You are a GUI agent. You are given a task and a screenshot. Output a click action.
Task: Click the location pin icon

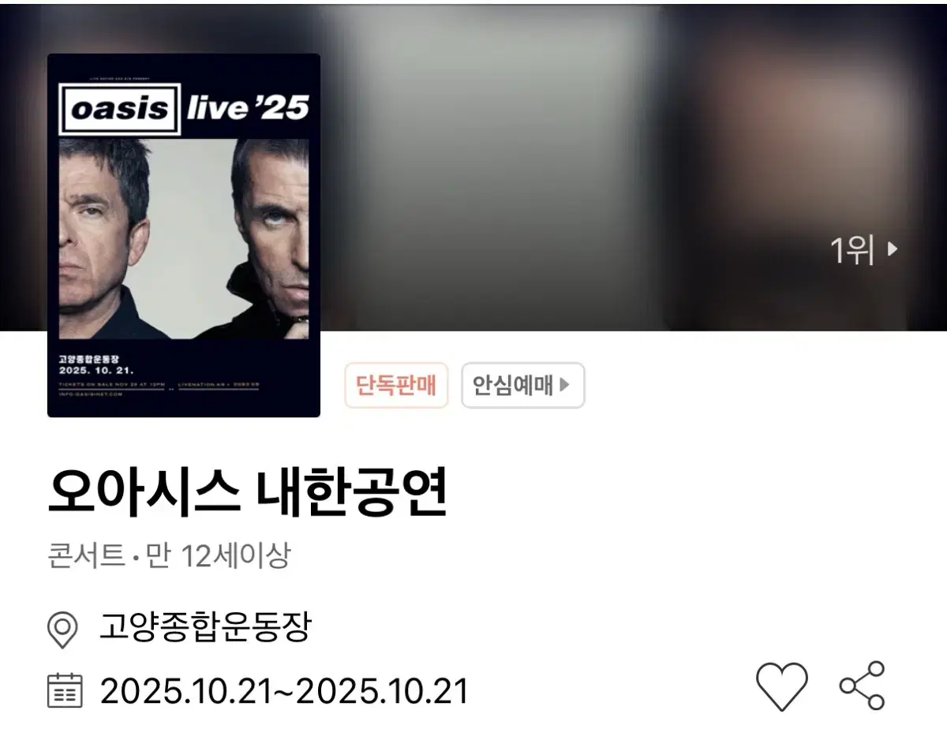[62, 630]
